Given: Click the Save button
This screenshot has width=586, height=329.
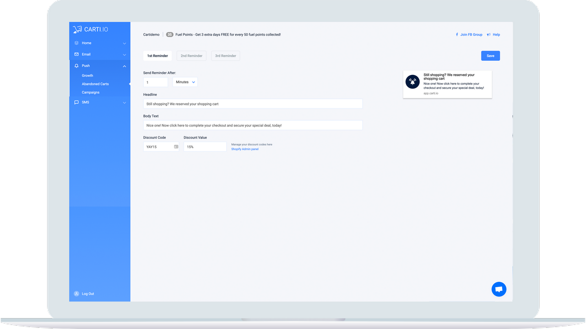Looking at the screenshot, I should pyautogui.click(x=490, y=56).
